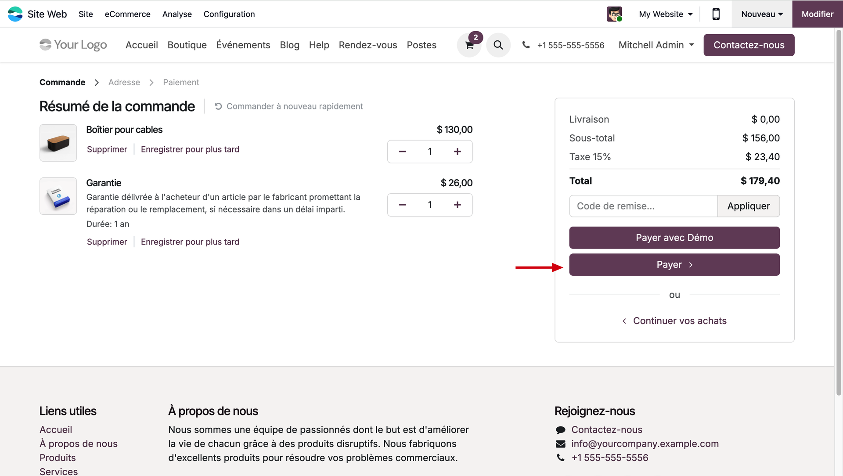The image size is (843, 476).
Task: Go to Boutique in navigation
Action: (x=187, y=45)
